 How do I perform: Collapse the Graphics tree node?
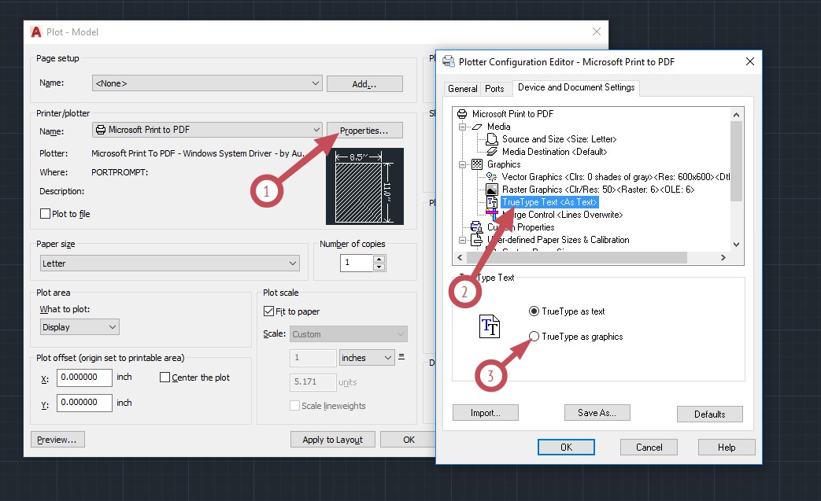click(462, 164)
